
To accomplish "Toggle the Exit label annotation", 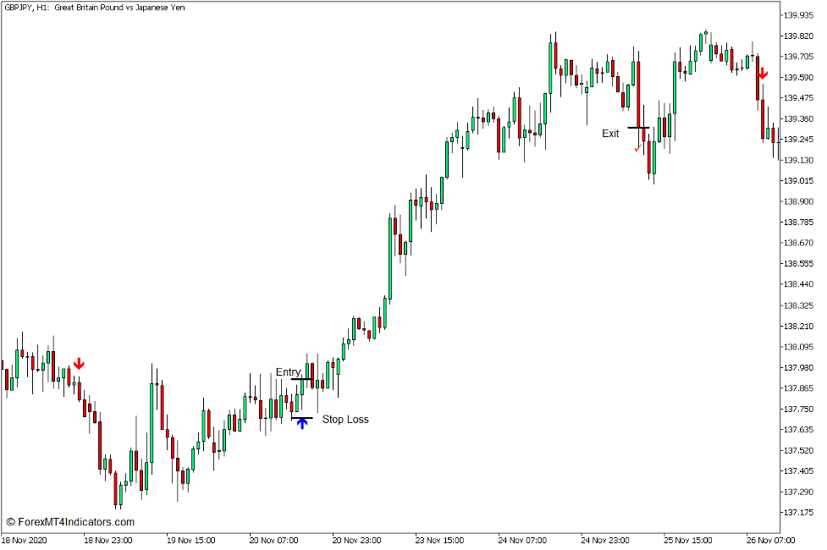I will 610,134.
